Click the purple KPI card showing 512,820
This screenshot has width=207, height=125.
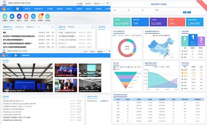(158, 22)
